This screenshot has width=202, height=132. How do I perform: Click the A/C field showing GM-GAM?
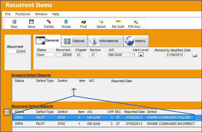119,55
